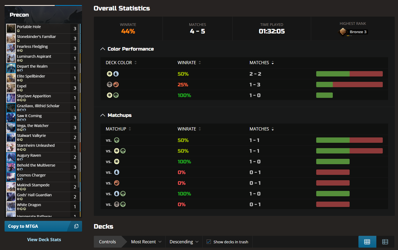Click black-red 1 - 3 win-loss bar
The width and height of the screenshot is (398, 250).
[349, 84]
